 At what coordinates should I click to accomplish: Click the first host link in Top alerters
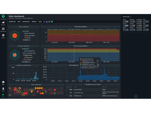(78, 89)
